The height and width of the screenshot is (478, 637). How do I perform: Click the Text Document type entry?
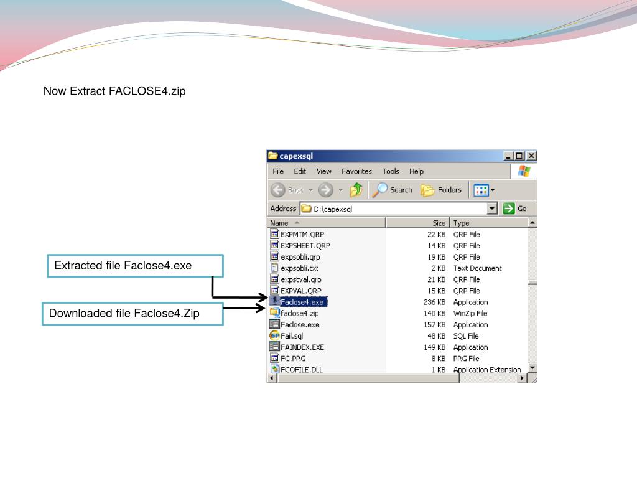[x=477, y=268]
